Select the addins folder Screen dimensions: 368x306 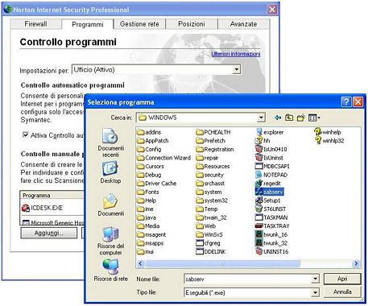pyautogui.click(x=149, y=132)
